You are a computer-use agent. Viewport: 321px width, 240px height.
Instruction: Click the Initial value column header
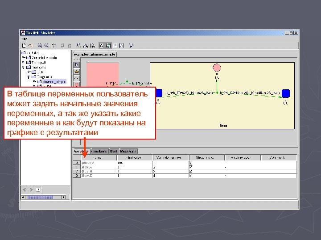click(135, 157)
